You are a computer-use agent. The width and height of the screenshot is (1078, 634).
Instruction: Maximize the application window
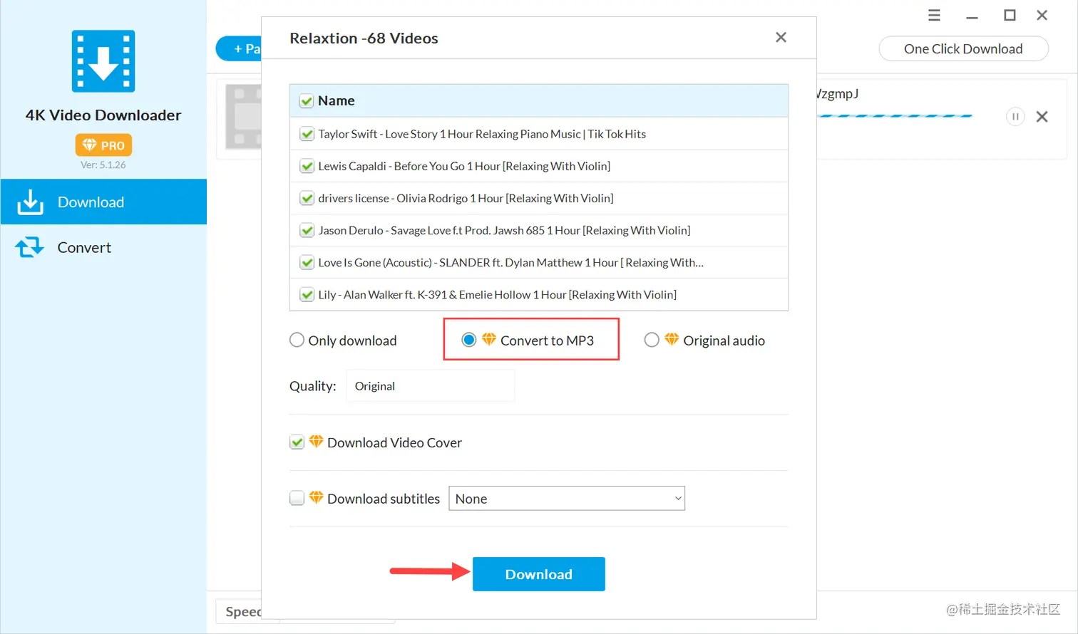pyautogui.click(x=1010, y=15)
